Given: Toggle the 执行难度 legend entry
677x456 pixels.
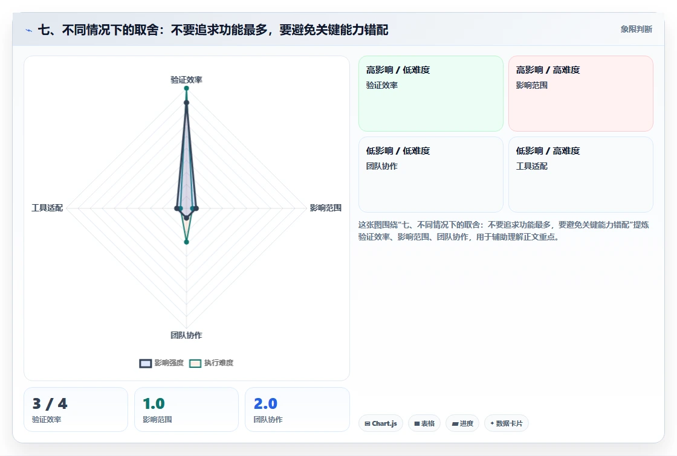Looking at the screenshot, I should point(212,363).
